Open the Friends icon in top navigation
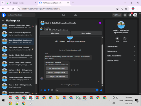The width and height of the screenshot is (141, 106). point(76,15)
